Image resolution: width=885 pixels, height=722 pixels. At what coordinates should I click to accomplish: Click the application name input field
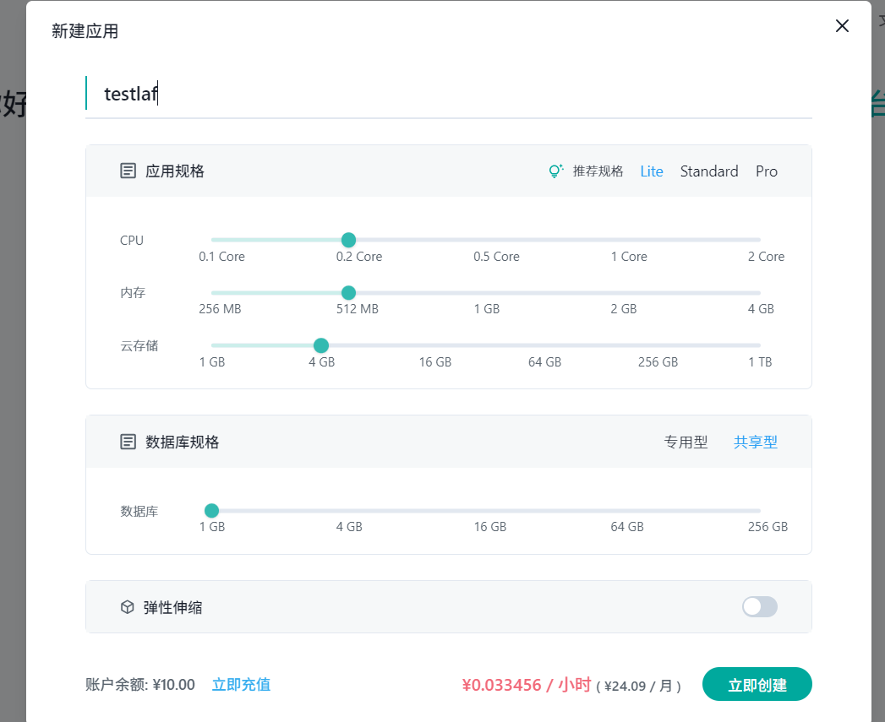pyautogui.click(x=449, y=94)
